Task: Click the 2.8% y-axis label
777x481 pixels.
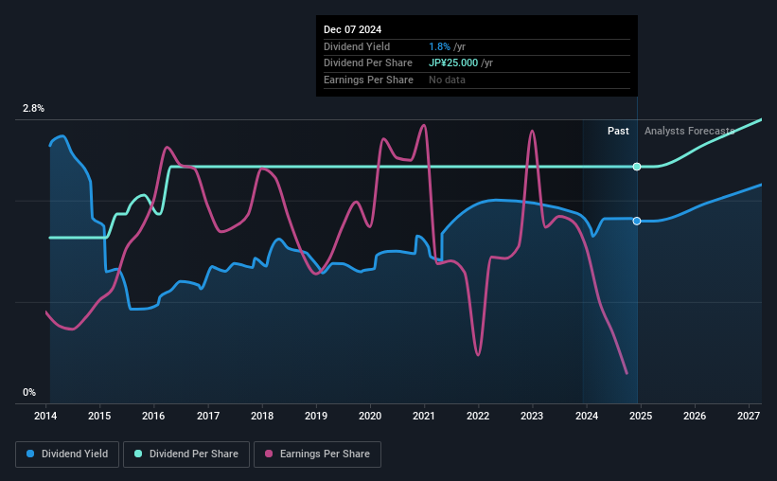Action: (x=33, y=109)
